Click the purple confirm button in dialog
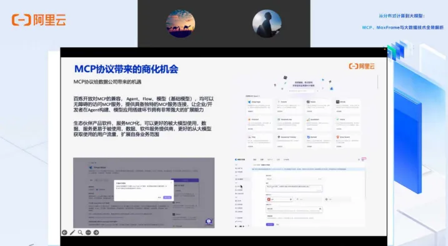 click(167, 197)
